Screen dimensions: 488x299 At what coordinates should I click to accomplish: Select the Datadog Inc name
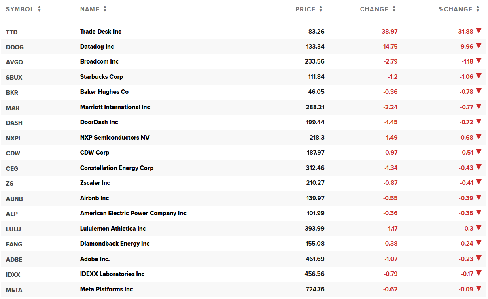coord(97,47)
